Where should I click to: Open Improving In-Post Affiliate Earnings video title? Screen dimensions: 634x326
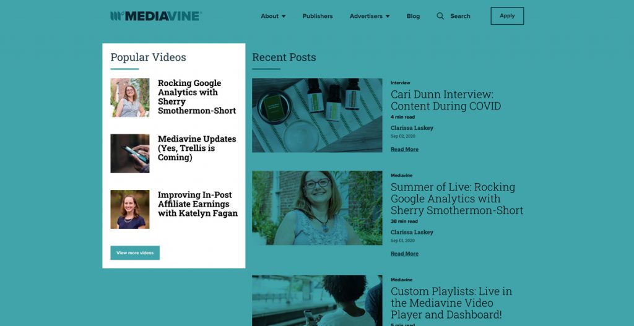pos(198,204)
